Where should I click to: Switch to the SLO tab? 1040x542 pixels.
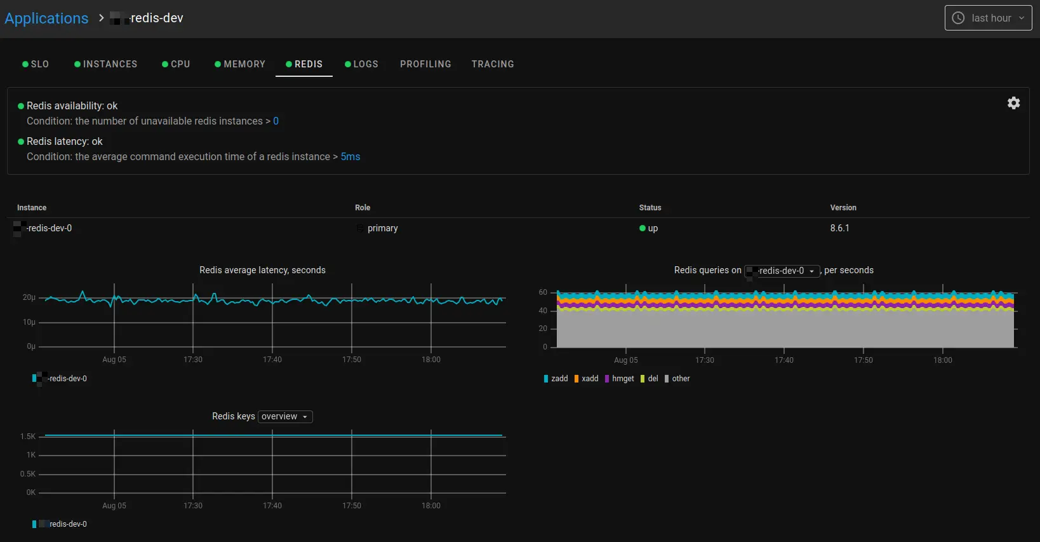(36, 64)
